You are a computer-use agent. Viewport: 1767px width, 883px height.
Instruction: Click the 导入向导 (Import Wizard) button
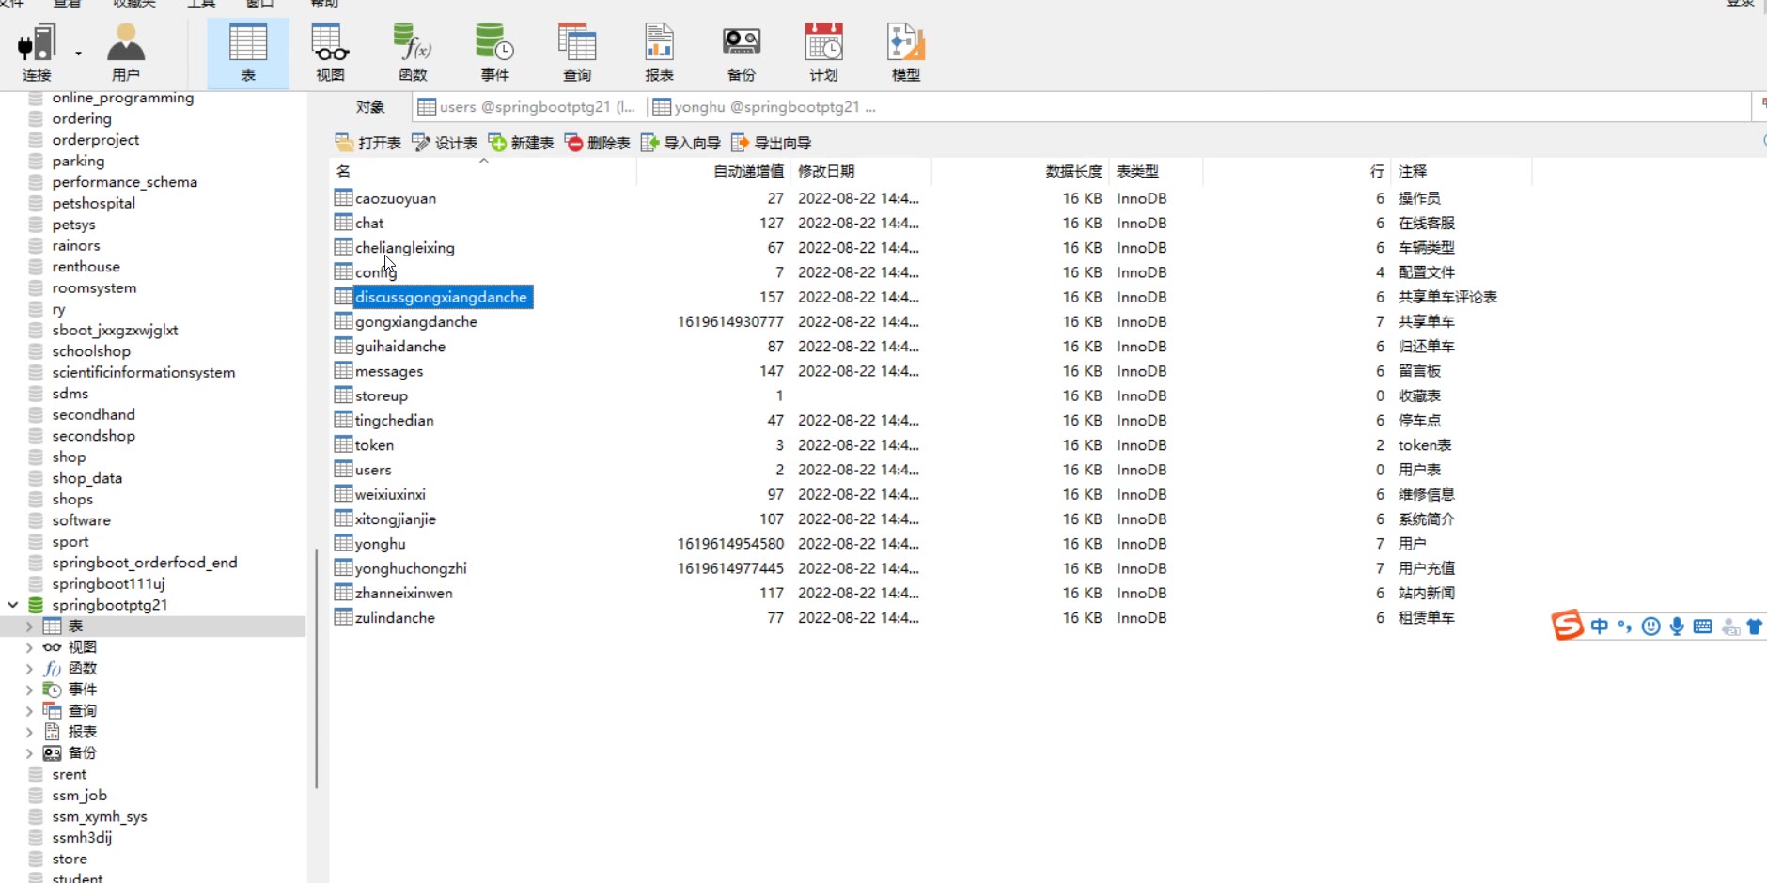pos(680,143)
